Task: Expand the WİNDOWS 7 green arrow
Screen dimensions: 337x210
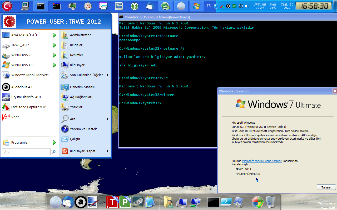Action: pyautogui.click(x=54, y=55)
